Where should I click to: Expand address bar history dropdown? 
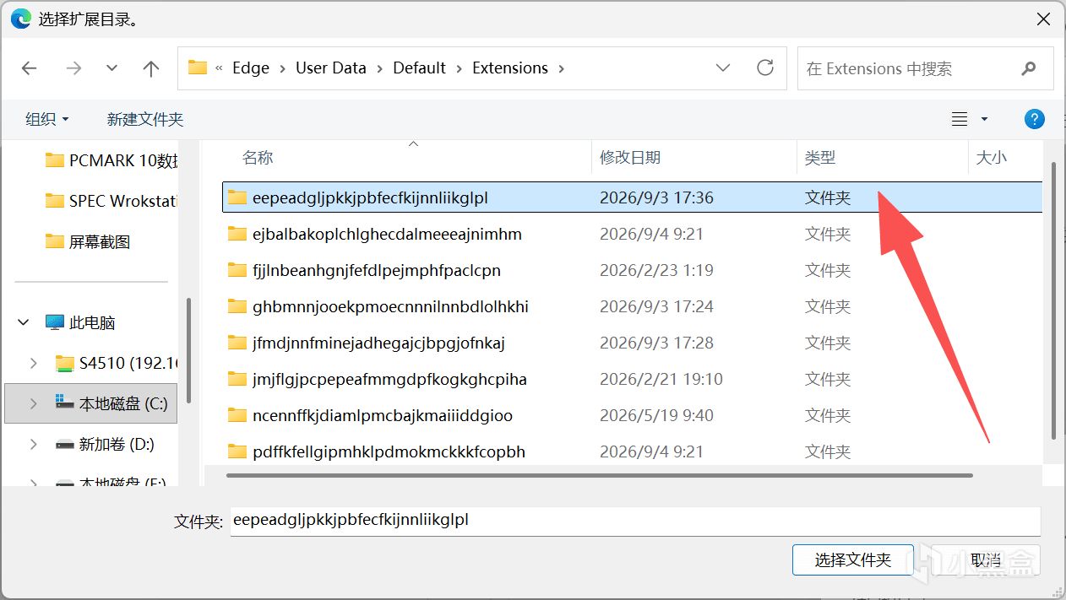(723, 68)
